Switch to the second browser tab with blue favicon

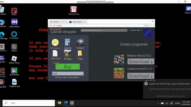pyautogui.click(x=78, y=22)
